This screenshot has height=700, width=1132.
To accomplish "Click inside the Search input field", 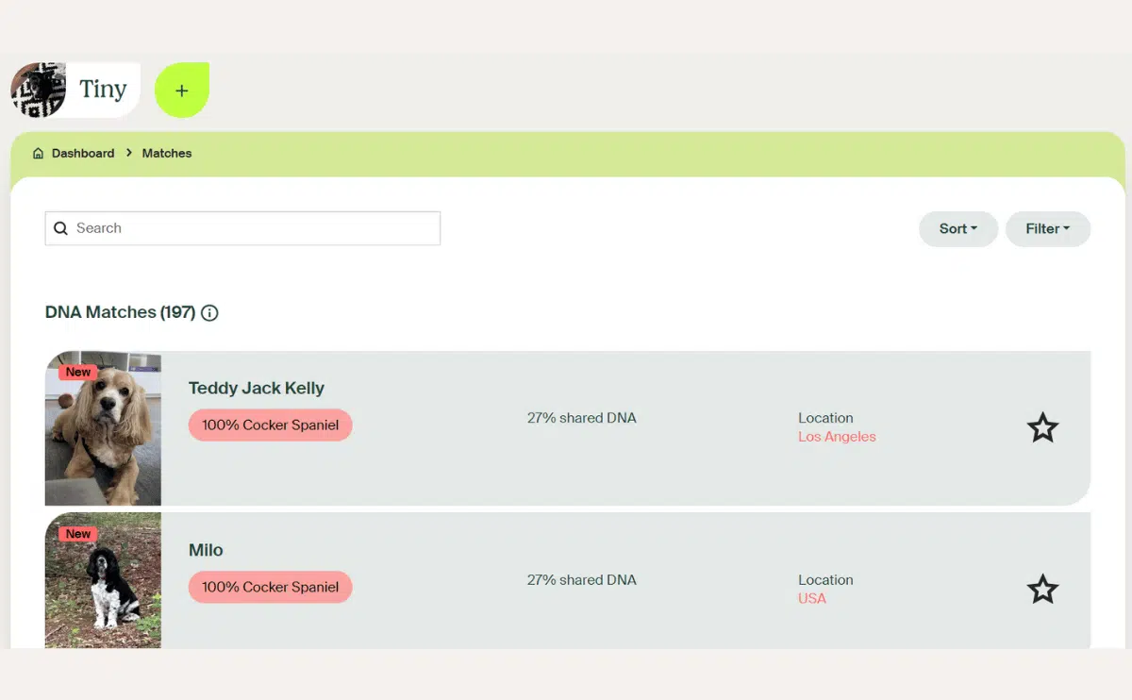I will click(241, 228).
